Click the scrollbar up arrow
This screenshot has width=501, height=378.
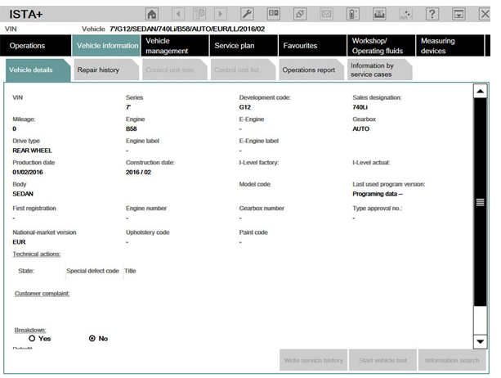tap(481, 92)
